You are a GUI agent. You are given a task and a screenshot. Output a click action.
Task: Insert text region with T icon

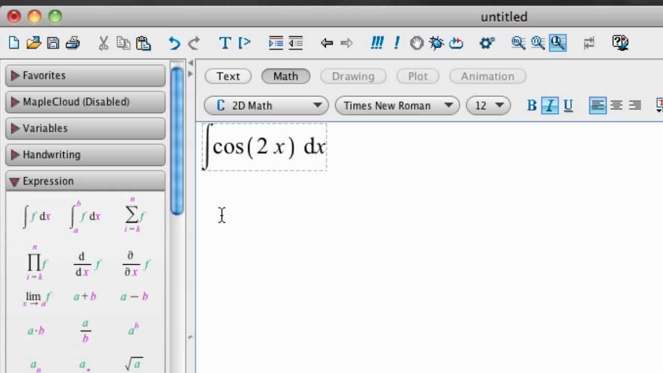tap(225, 43)
